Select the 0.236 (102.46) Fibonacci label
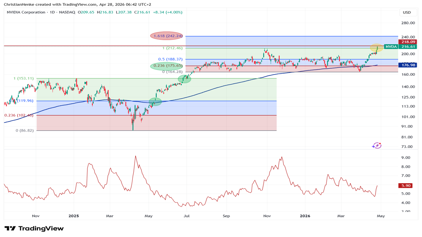The width and height of the screenshot is (422, 237). pyautogui.click(x=19, y=115)
